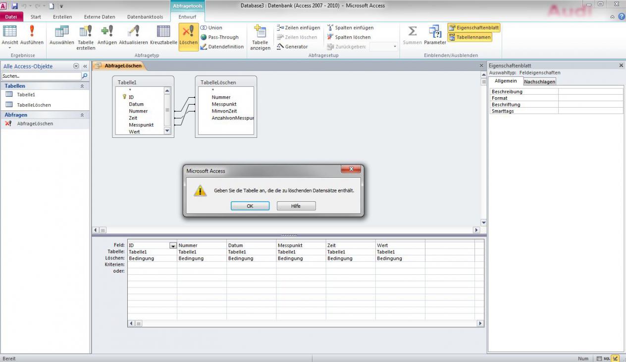Switch to the Erstellen ribbon tab
Viewport: 626px width, 362px height.
62,17
